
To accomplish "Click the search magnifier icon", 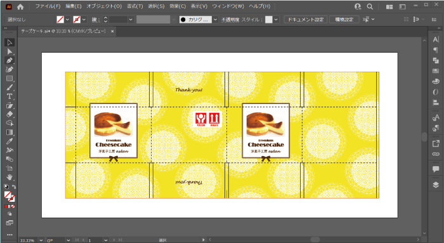I will pos(370,6).
